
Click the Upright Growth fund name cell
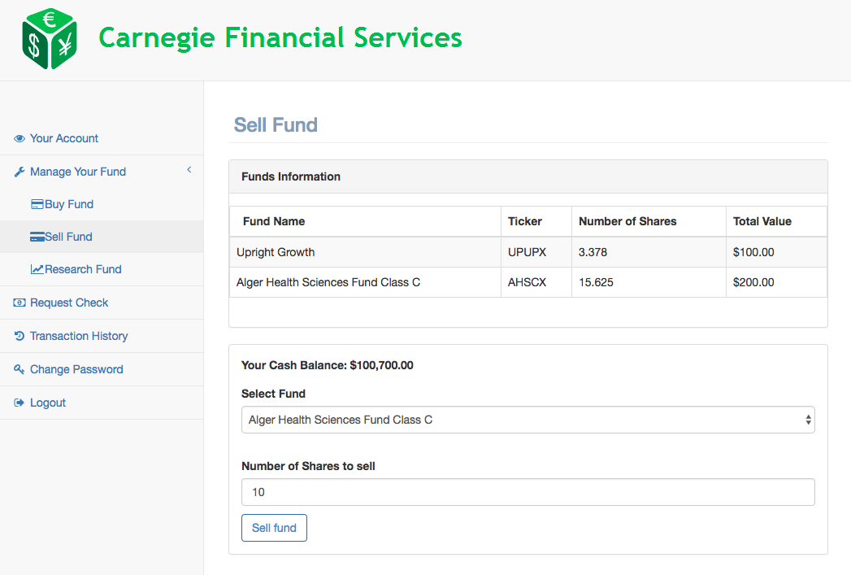(365, 252)
